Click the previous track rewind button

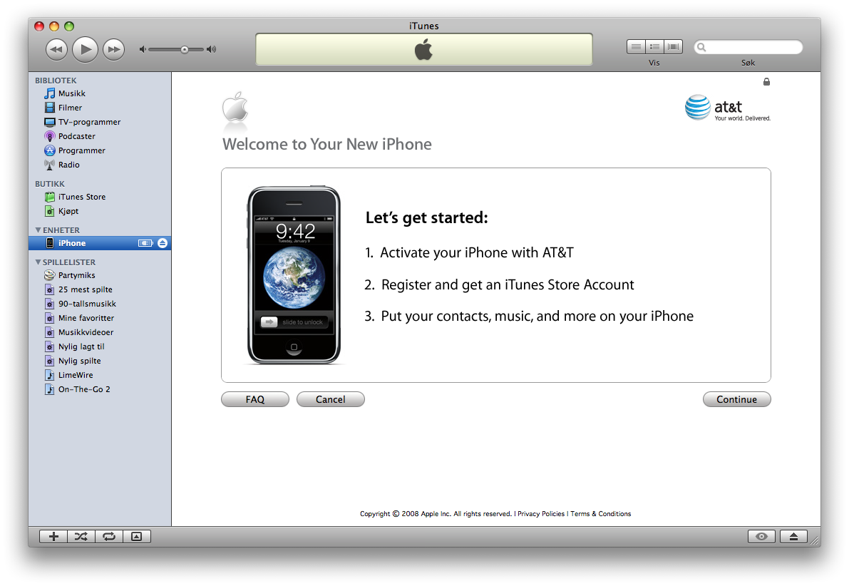pyautogui.click(x=56, y=50)
